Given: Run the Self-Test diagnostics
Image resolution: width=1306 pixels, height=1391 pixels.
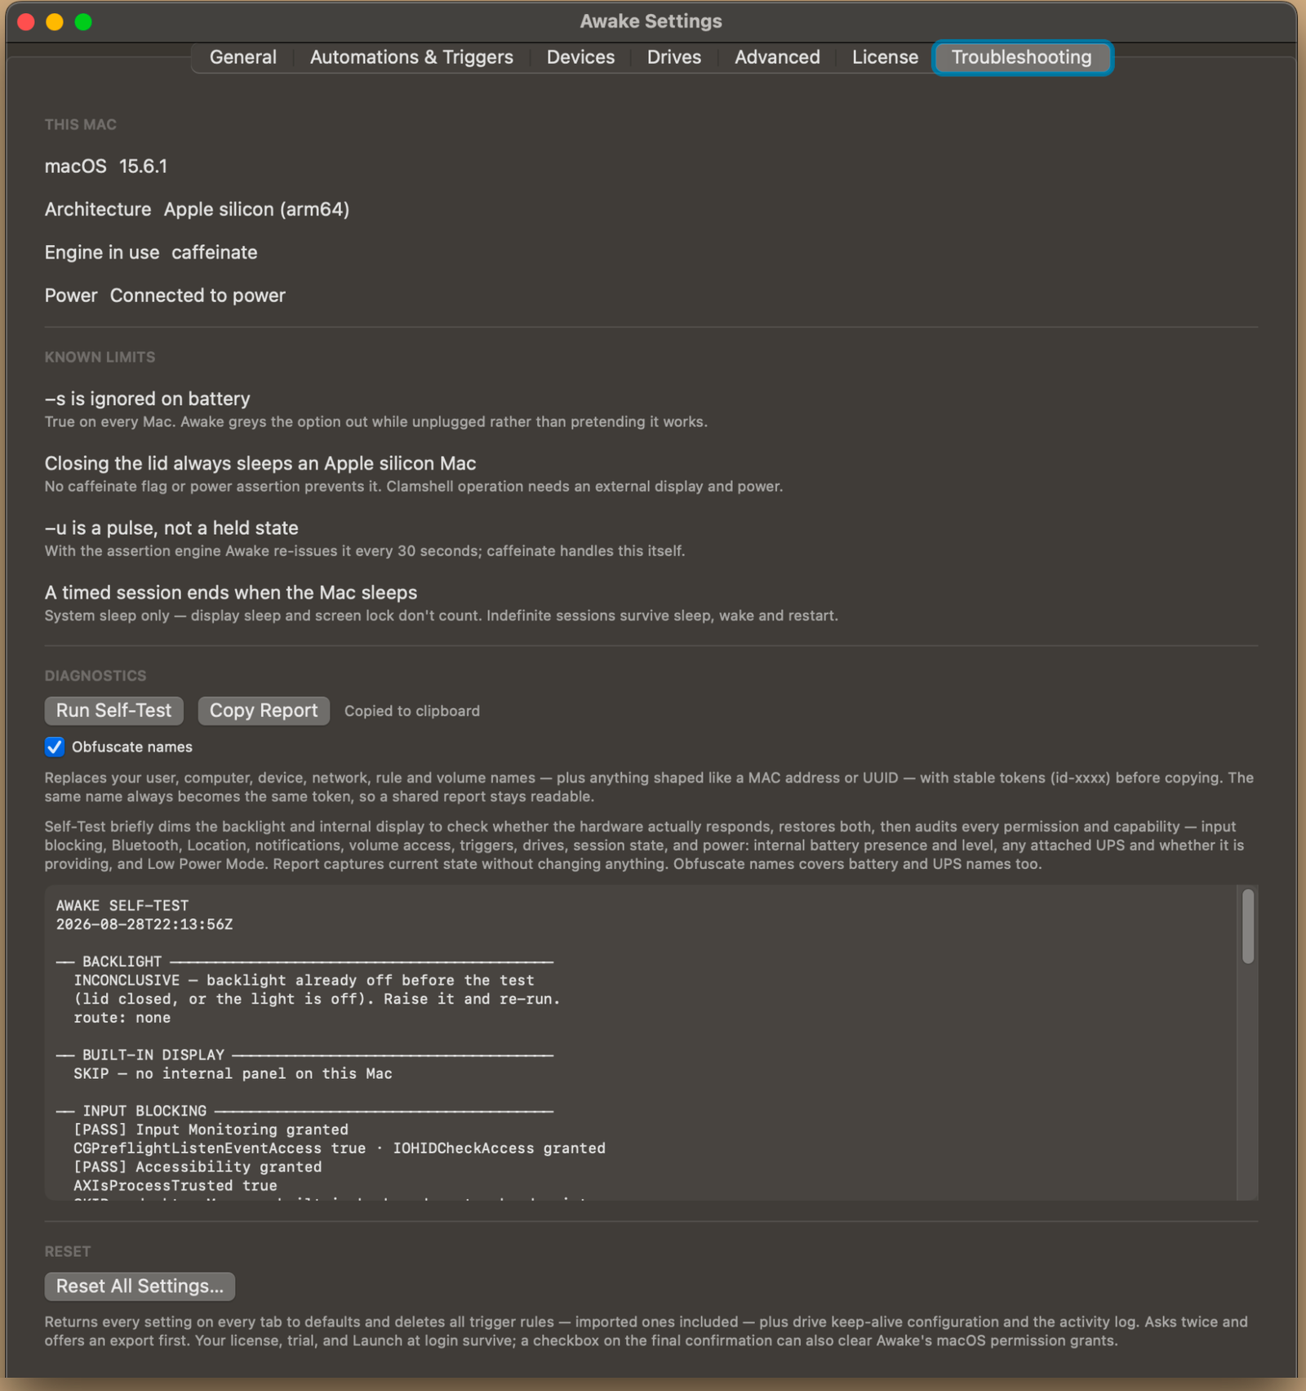Looking at the screenshot, I should 113,711.
